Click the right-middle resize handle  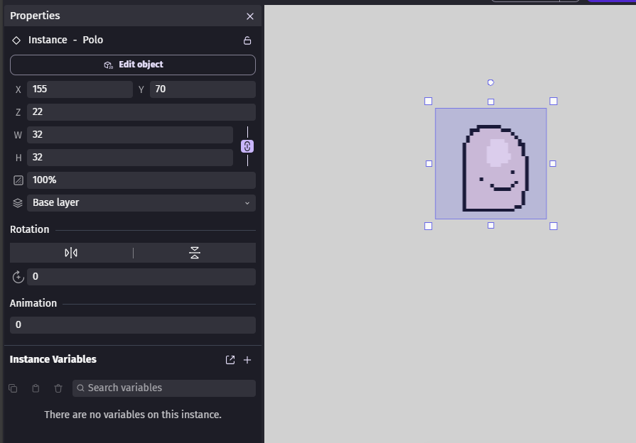[553, 164]
